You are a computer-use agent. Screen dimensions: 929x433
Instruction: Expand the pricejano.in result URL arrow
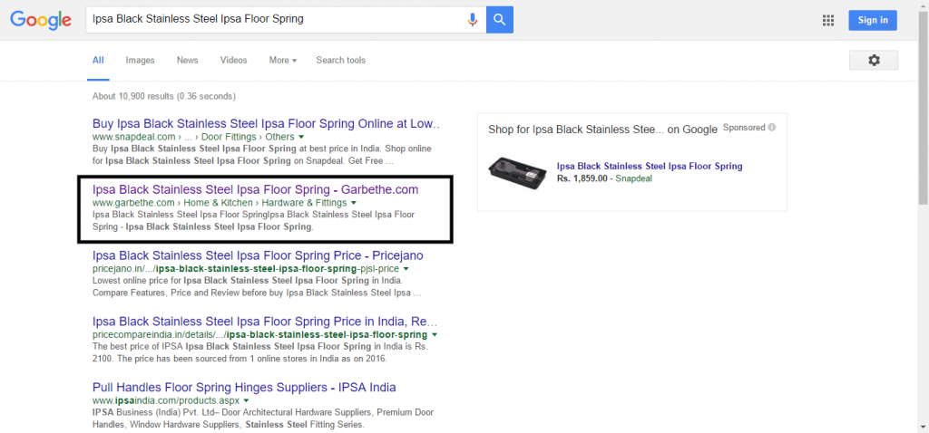406,269
